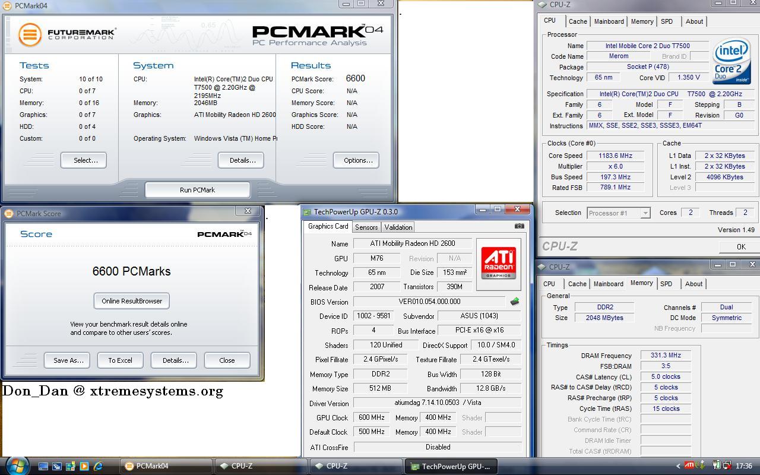The image size is (760, 475).
Task: Switch to Mainboard tab in top CPU-Z
Action: [609, 21]
